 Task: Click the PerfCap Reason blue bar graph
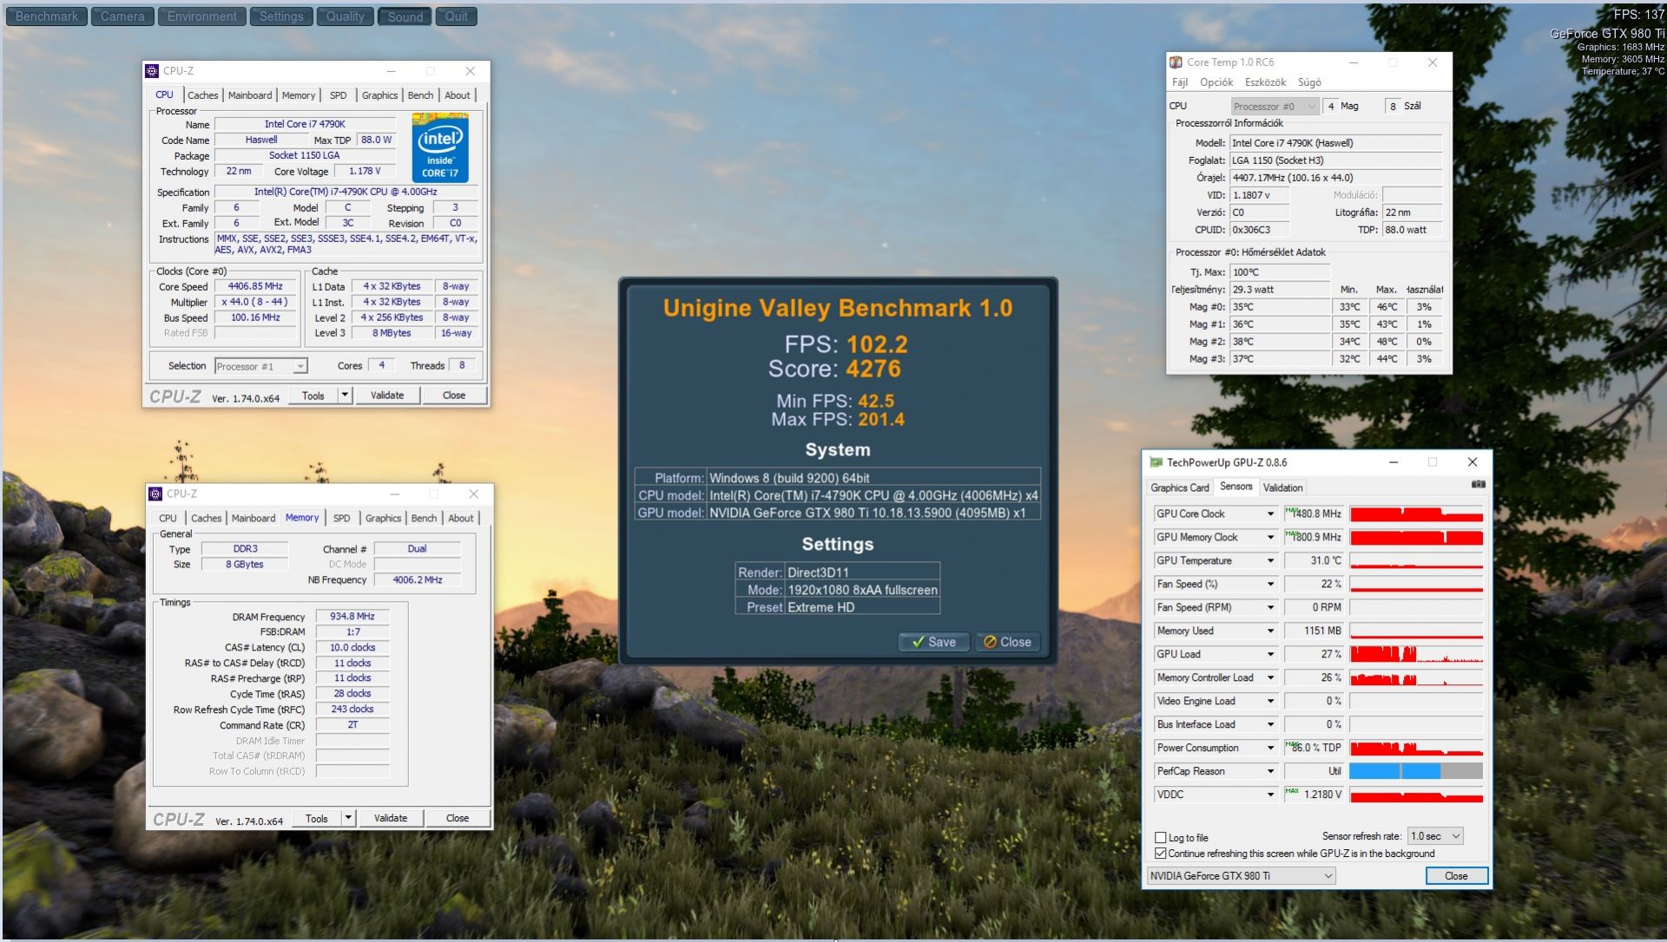pos(1416,772)
